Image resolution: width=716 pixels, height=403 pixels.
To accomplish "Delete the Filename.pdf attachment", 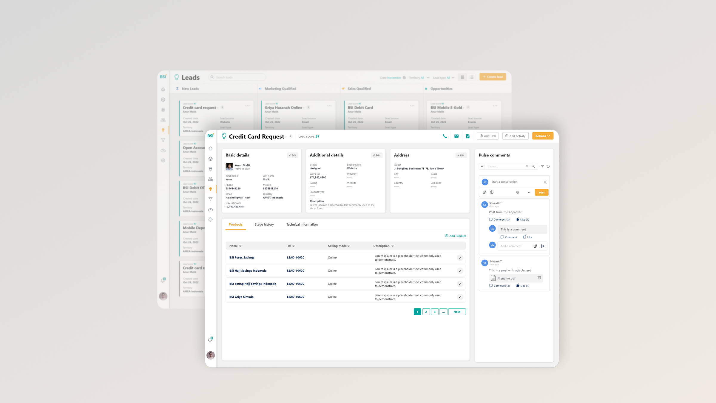I will pyautogui.click(x=539, y=278).
